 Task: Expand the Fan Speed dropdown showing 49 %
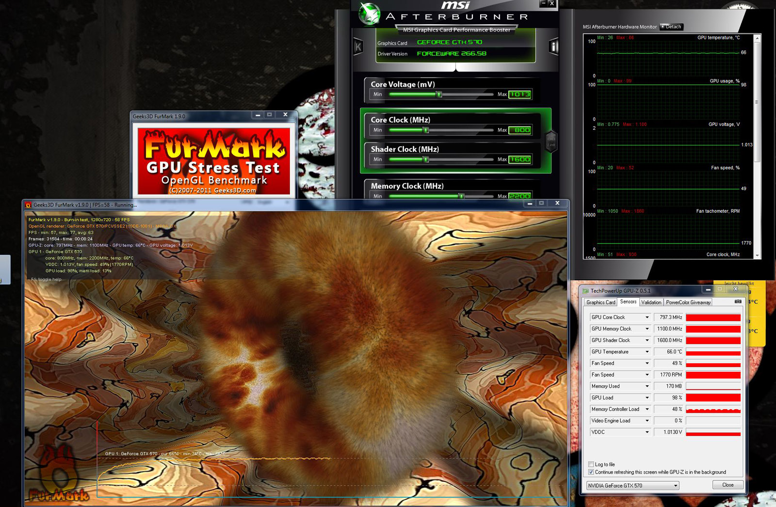(647, 364)
